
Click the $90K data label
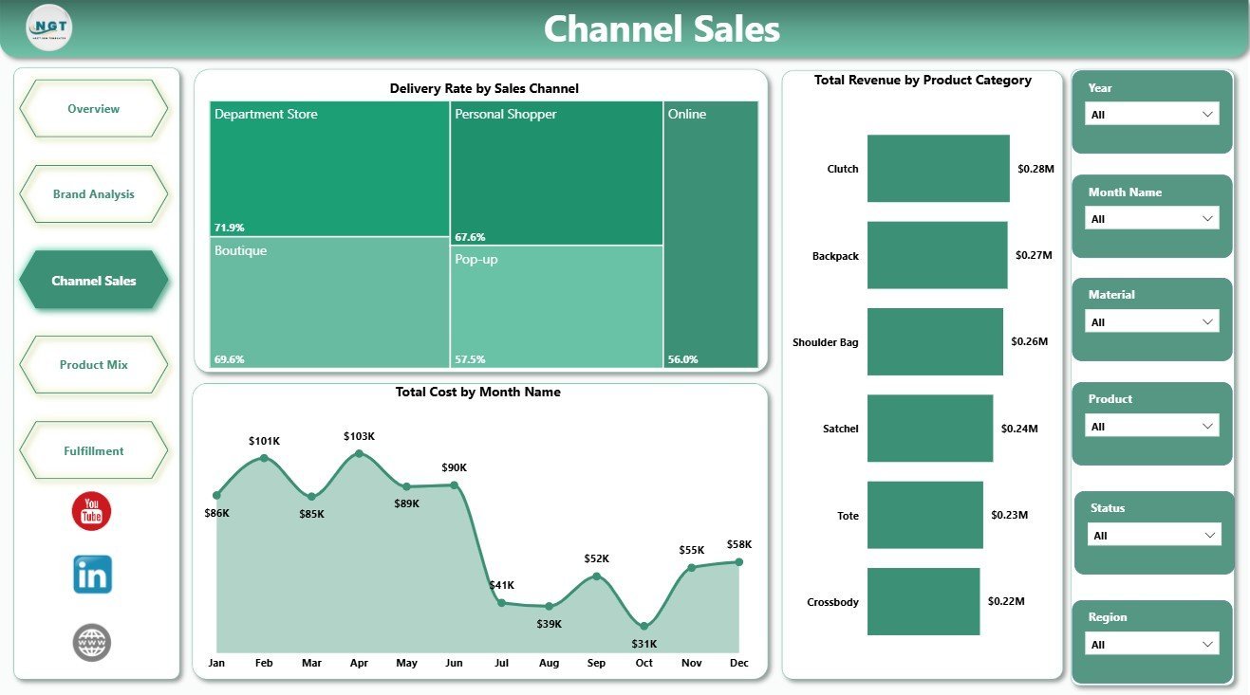point(455,467)
